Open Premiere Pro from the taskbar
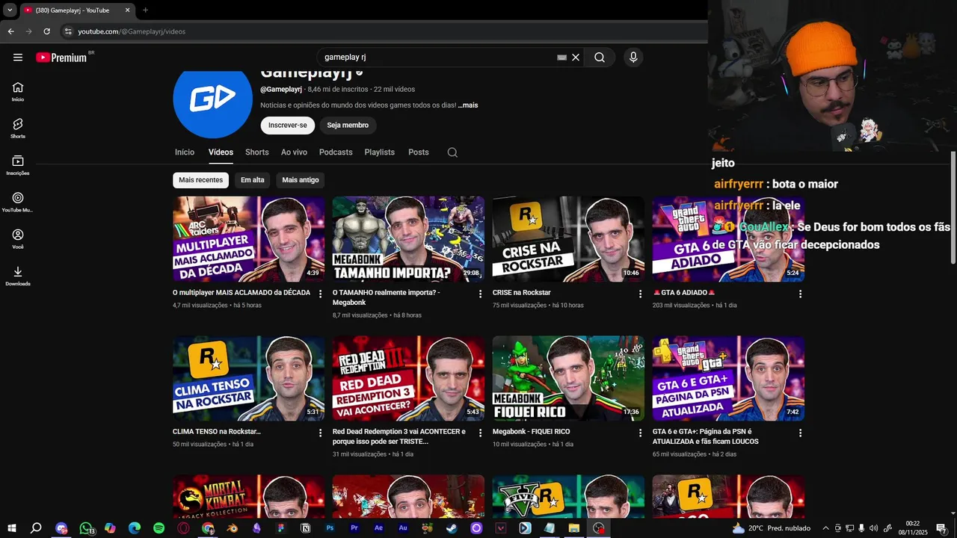957x538 pixels. (x=354, y=528)
